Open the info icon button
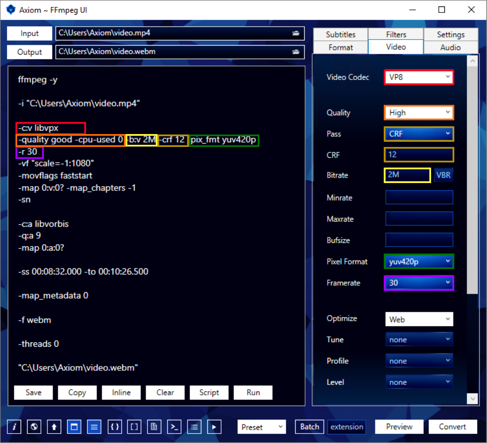Image resolution: width=487 pixels, height=443 pixels. [x=14, y=427]
